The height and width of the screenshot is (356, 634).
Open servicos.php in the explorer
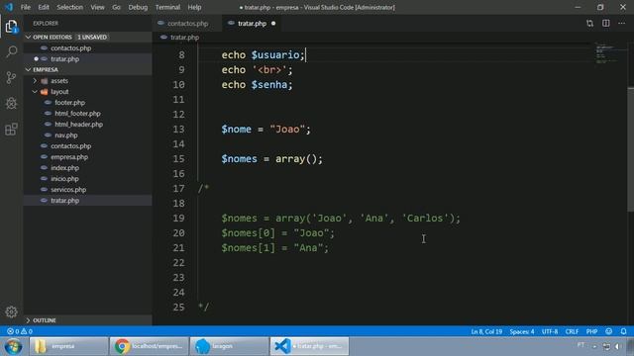click(x=88, y=190)
